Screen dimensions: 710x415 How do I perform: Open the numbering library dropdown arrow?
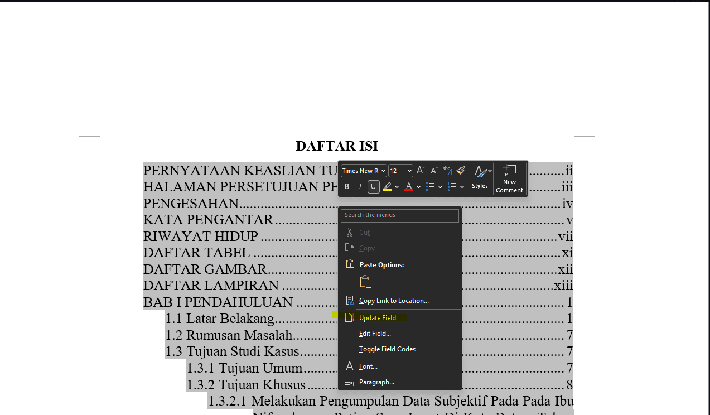(462, 187)
